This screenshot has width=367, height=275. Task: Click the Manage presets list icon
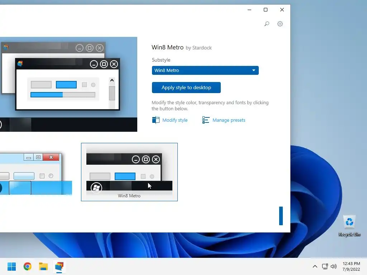coord(206,120)
